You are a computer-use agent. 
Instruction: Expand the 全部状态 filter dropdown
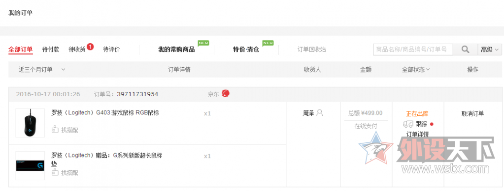click(416, 70)
